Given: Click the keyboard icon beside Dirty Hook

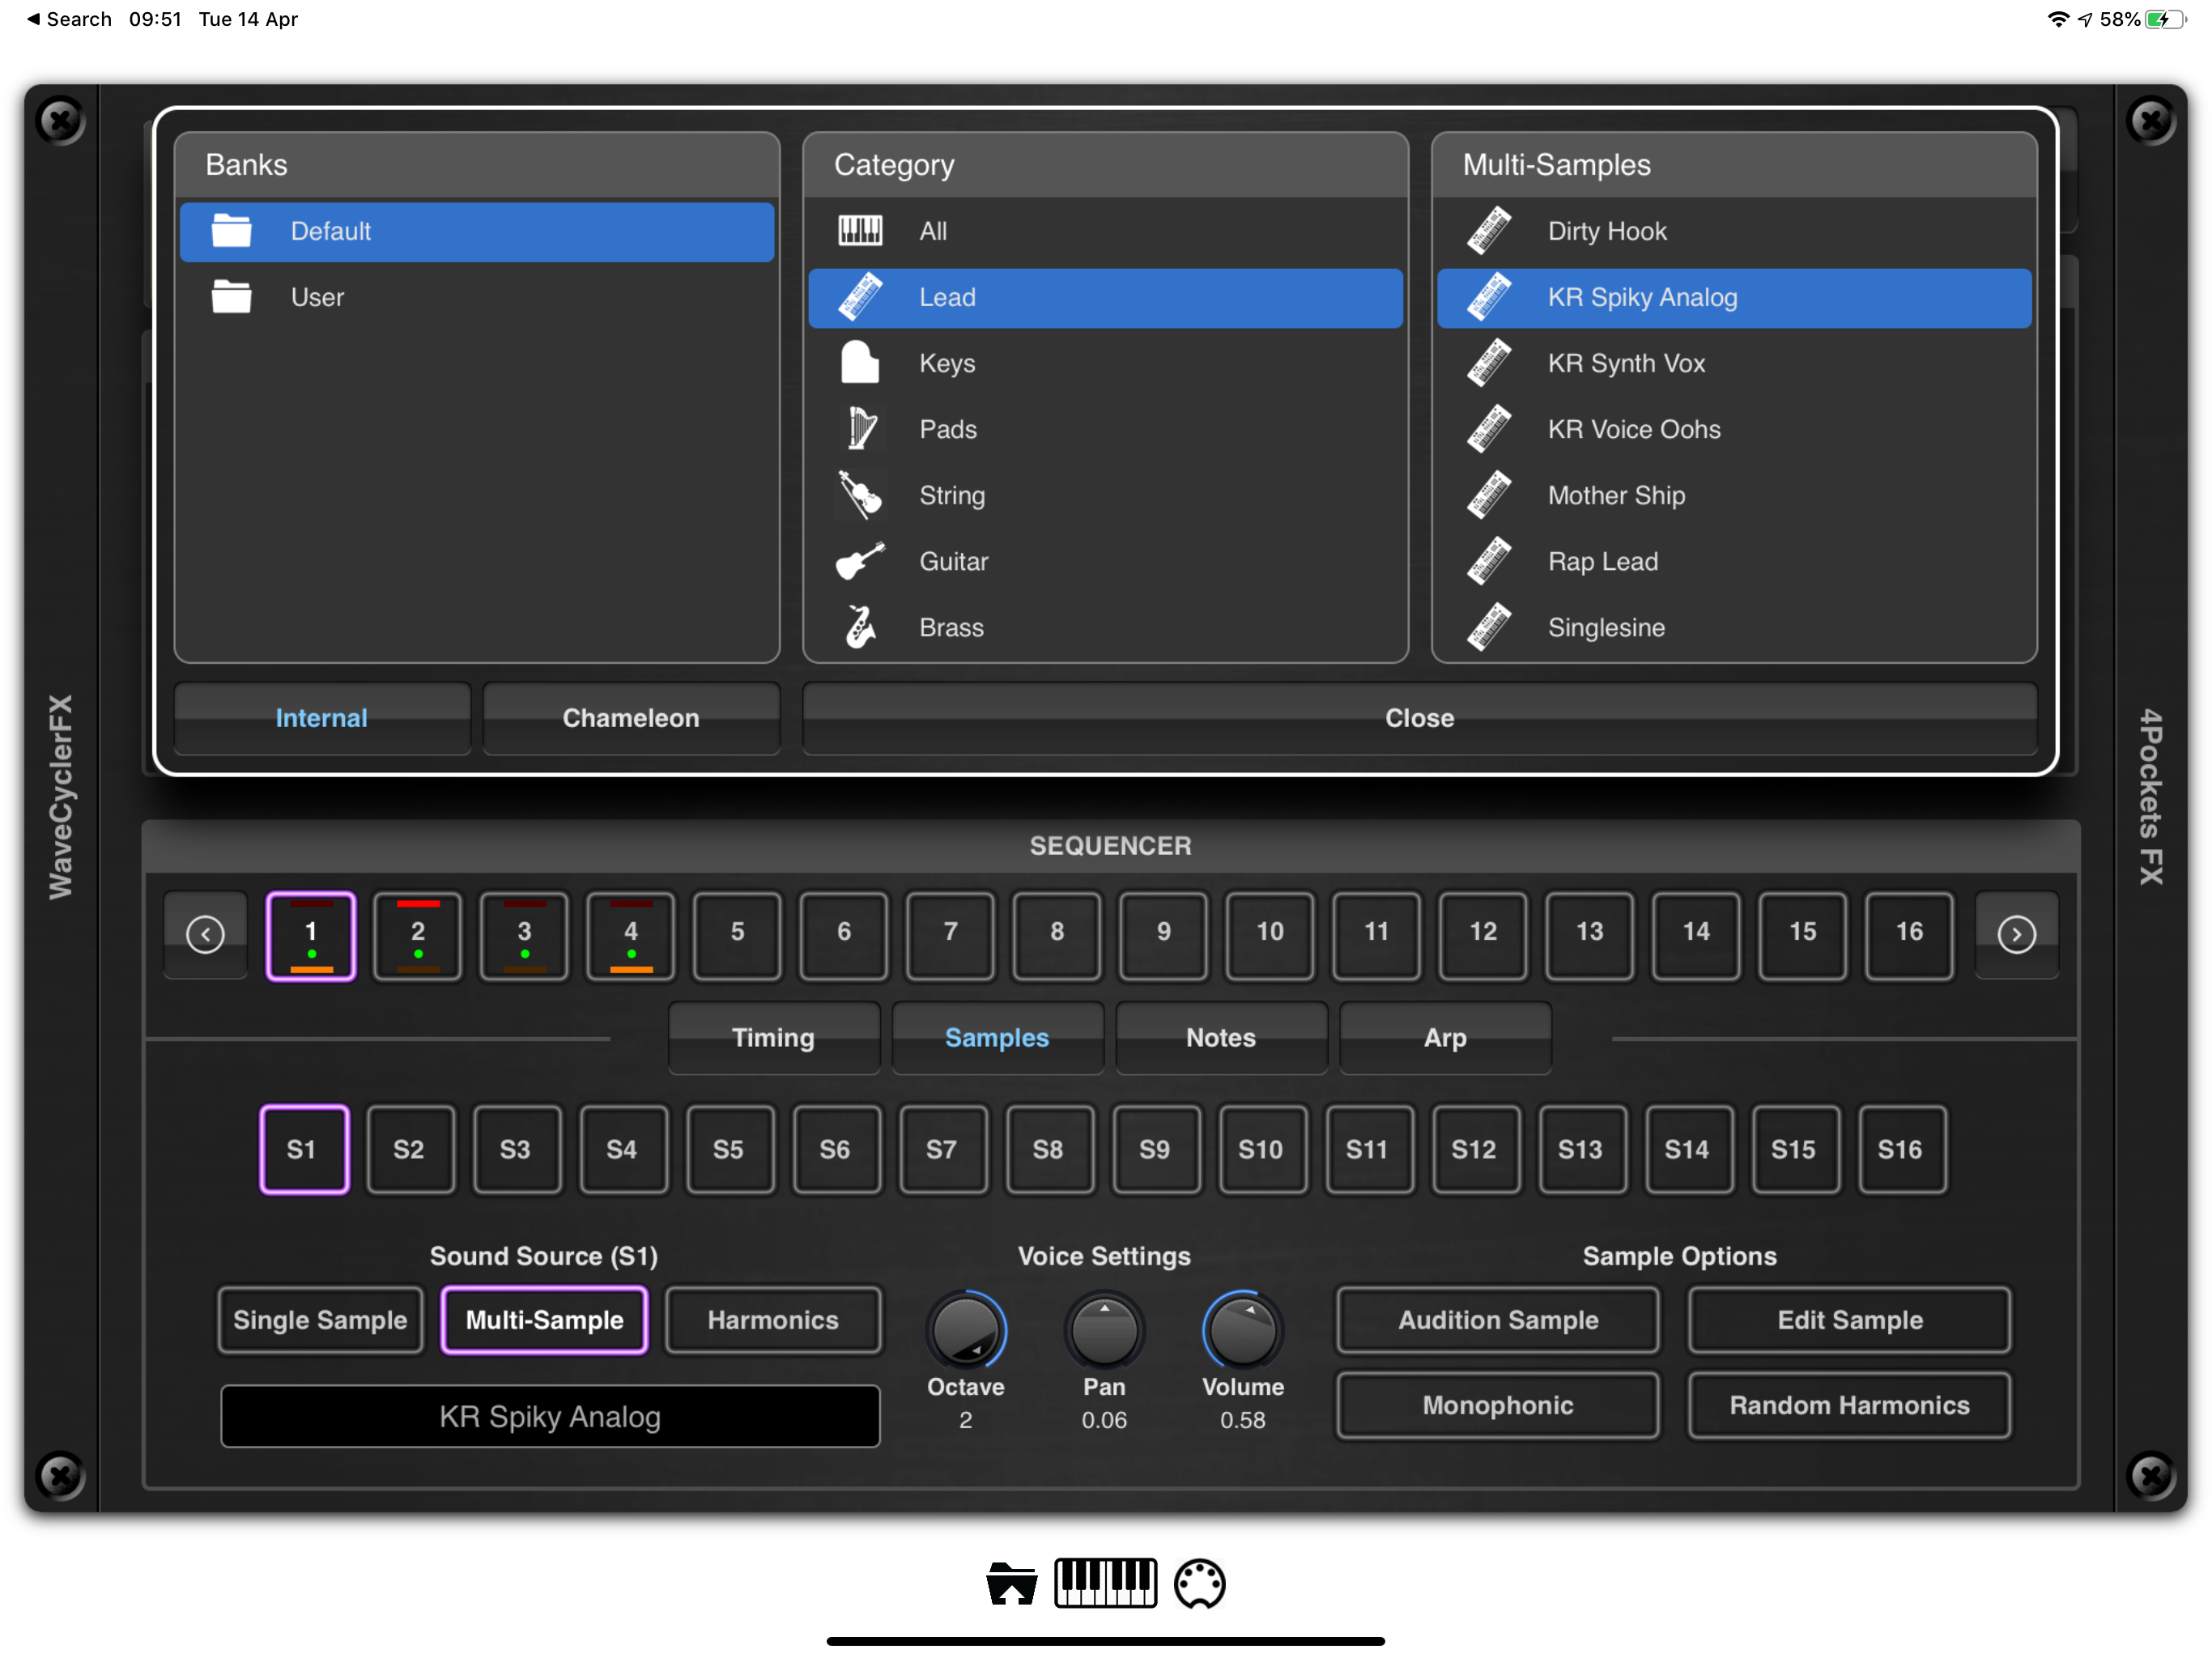Looking at the screenshot, I should [x=1489, y=230].
